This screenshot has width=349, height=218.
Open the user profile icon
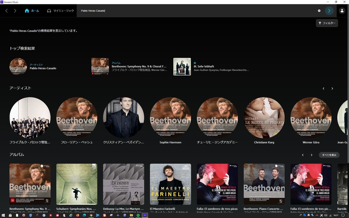(342, 11)
